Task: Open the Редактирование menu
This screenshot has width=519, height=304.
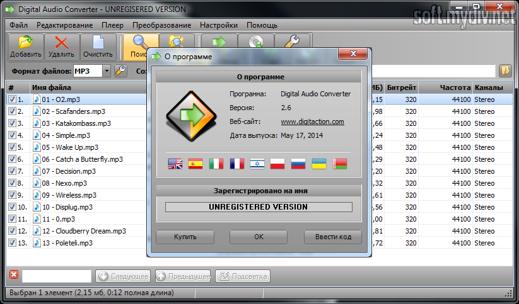Action: point(64,25)
